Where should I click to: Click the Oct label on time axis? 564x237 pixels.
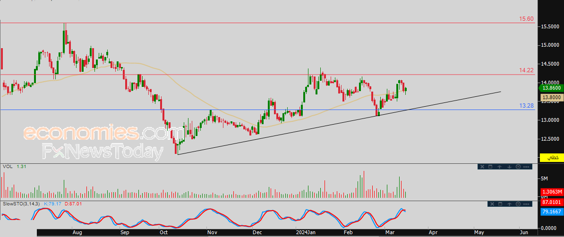(x=163, y=233)
